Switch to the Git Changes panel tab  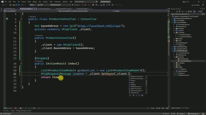(185, 108)
